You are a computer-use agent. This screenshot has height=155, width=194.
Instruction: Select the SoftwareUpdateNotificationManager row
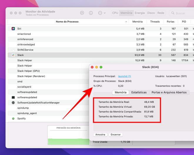pyautogui.click(x=48, y=102)
